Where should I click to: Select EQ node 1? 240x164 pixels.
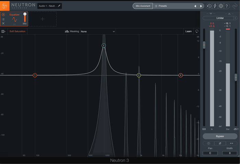pos(35,75)
